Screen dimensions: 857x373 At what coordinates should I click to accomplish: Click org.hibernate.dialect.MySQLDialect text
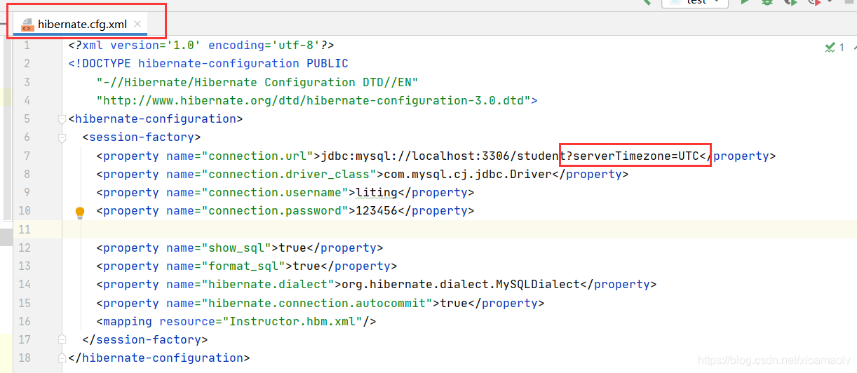[461, 284]
